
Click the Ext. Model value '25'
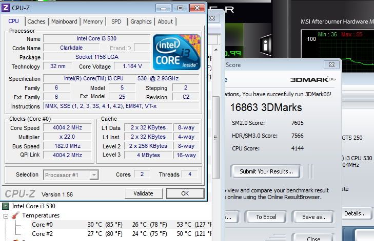[122, 97]
